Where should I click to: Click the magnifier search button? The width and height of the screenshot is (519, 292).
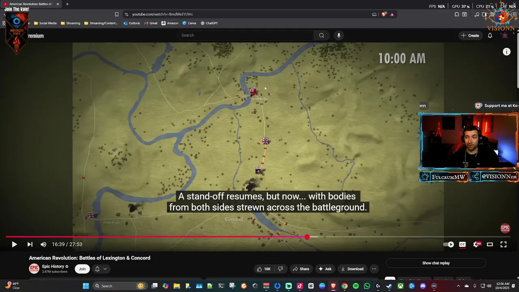(322, 35)
